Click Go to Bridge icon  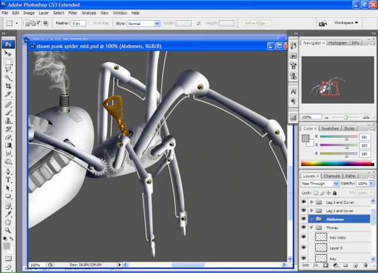323,23
